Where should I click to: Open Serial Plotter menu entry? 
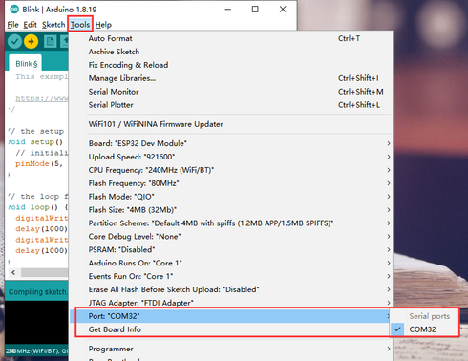click(x=230, y=105)
